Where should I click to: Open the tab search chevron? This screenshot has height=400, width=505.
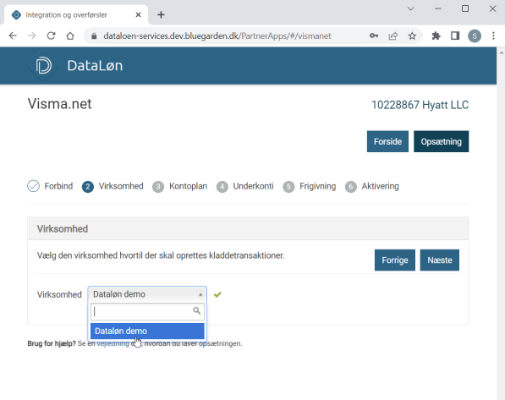410,8
